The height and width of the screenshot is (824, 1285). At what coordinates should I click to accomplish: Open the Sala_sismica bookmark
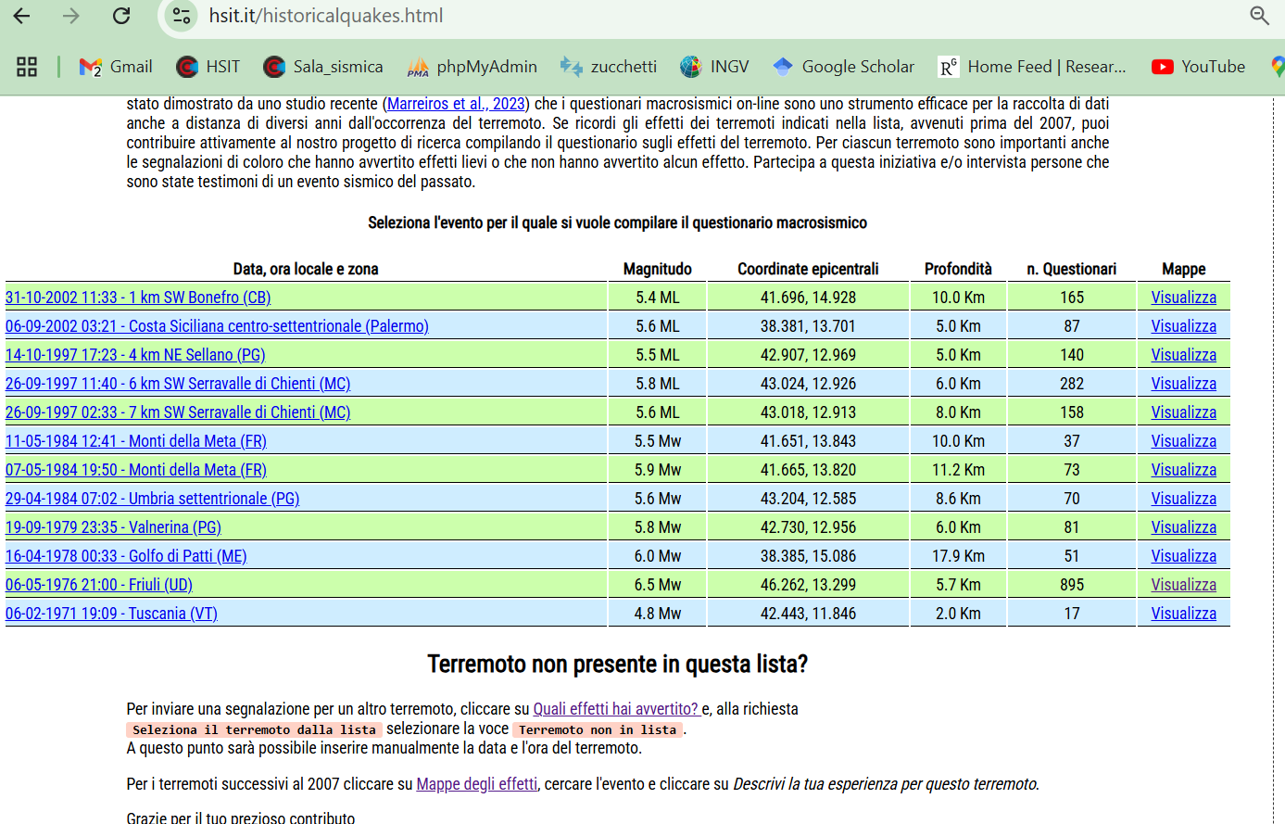tap(323, 67)
